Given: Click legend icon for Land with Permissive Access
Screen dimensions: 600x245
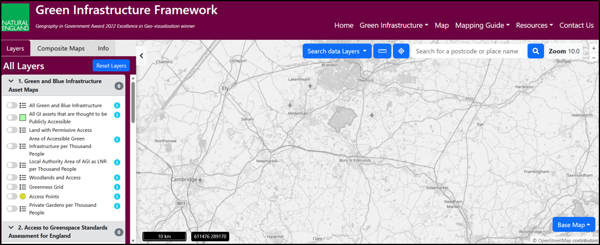Looking at the screenshot, I should pos(23,130).
